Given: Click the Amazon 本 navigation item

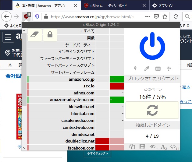Looking at the screenshot, I should pos(10,65).
